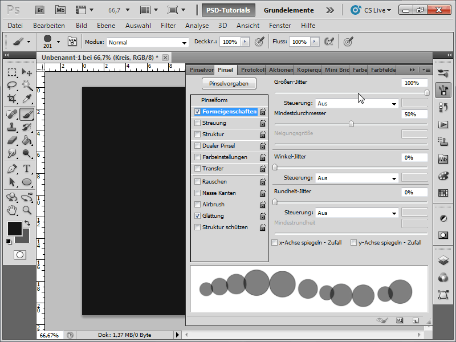456x342 pixels.
Task: Select the History Brush tool
Action: (x=27, y=127)
